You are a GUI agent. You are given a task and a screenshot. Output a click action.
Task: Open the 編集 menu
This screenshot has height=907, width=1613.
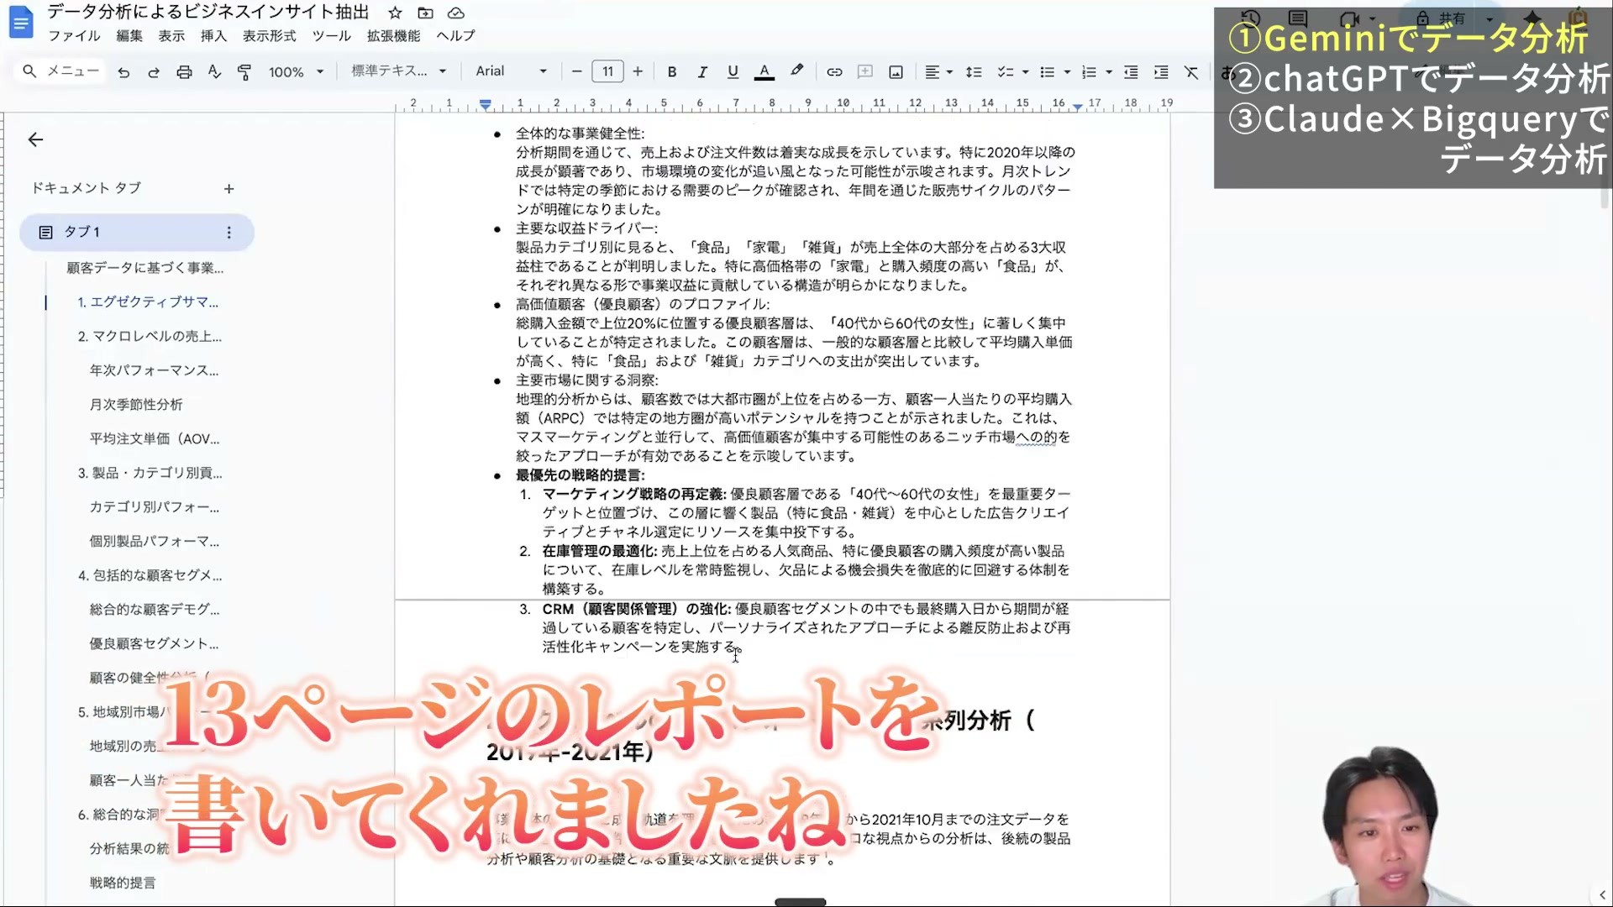pyautogui.click(x=129, y=35)
